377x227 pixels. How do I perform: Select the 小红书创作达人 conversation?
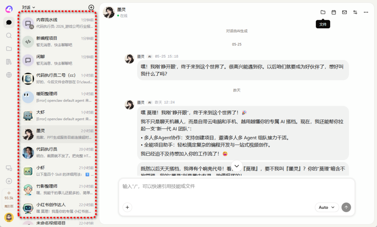[x=58, y=208]
